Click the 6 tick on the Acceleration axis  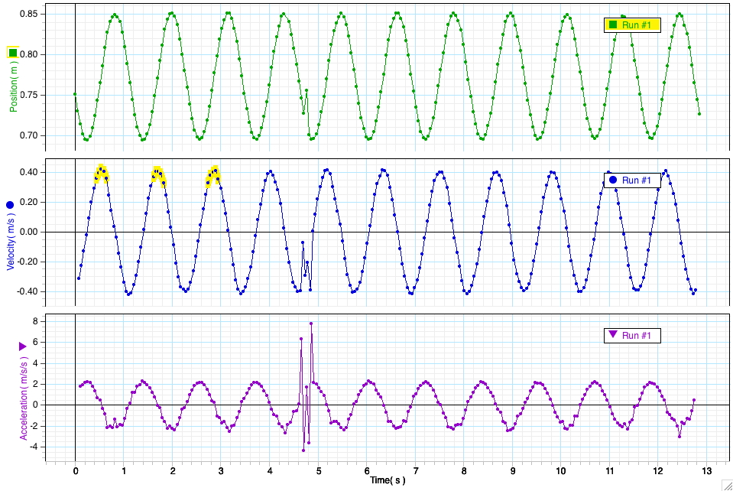pos(35,343)
